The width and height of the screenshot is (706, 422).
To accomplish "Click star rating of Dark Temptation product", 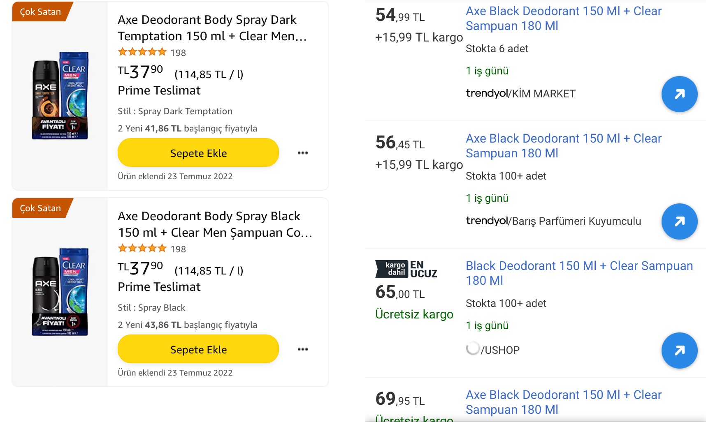I will 142,52.
